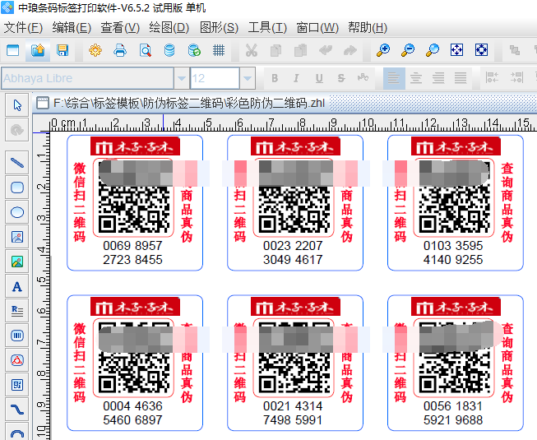Select the ellipse drawing tool
Viewport: 537px width, 440px height.
pos(17,212)
